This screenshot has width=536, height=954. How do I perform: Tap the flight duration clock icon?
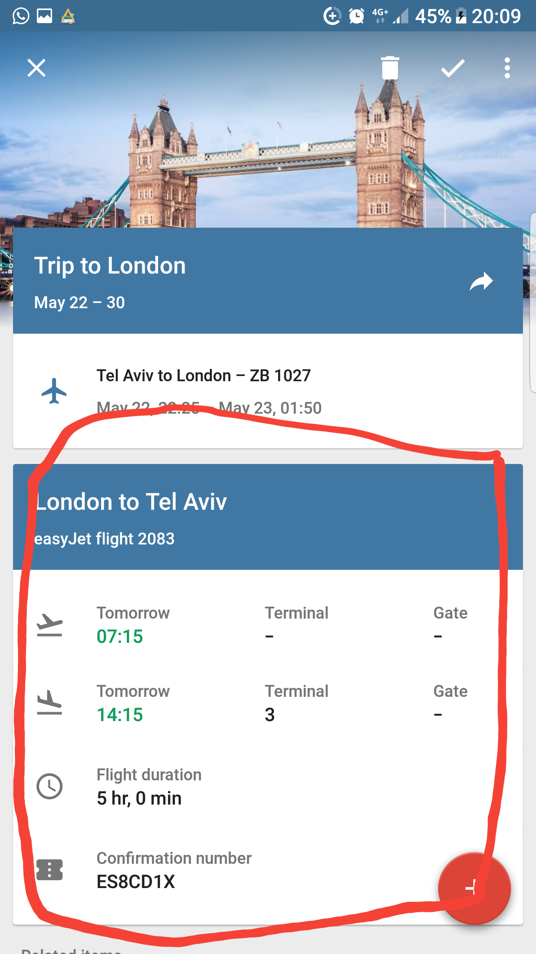(50, 786)
